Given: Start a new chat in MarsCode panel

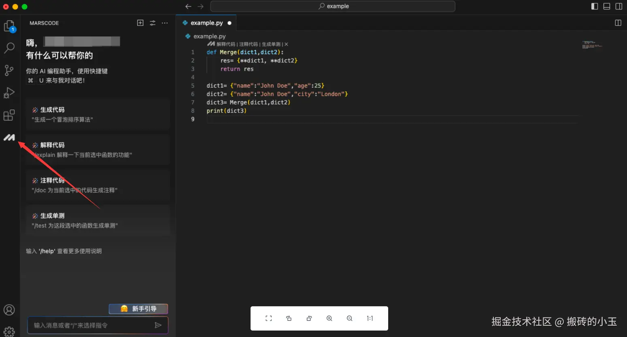Looking at the screenshot, I should 140,23.
